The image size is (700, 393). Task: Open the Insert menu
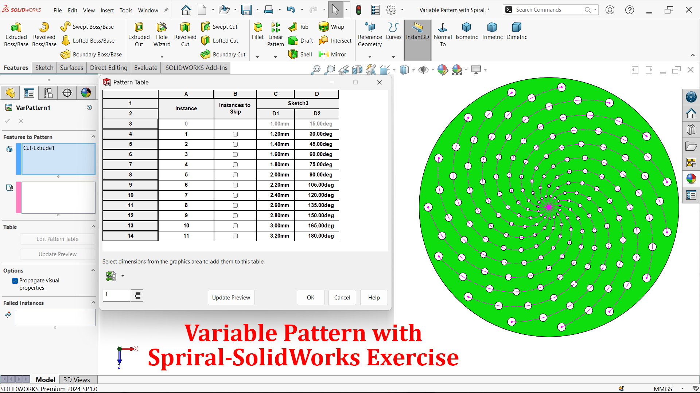pyautogui.click(x=107, y=10)
